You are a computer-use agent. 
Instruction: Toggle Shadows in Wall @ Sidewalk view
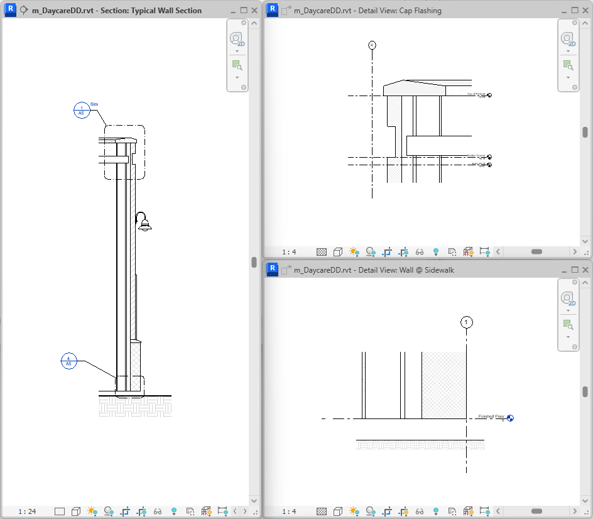point(371,511)
